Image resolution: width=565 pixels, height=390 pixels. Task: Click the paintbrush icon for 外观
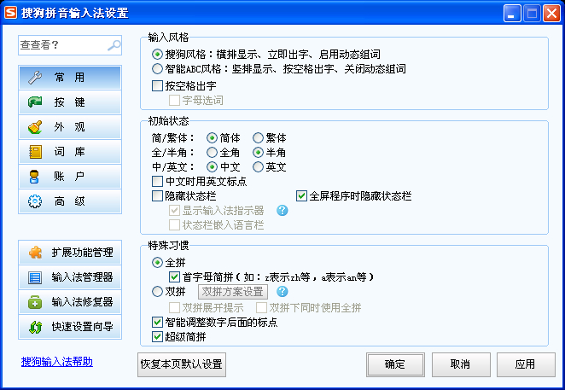35,127
